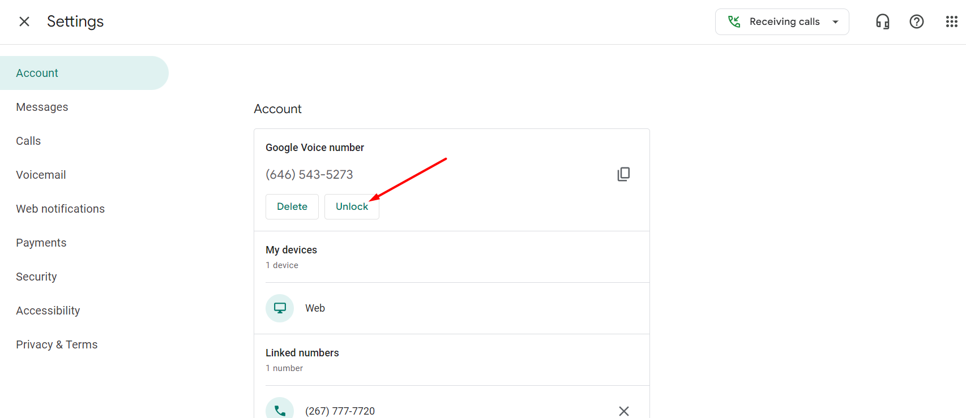
Task: Open the Messages settings section
Action: pos(42,107)
